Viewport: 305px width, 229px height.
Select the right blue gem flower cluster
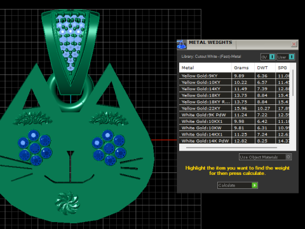click(109, 148)
